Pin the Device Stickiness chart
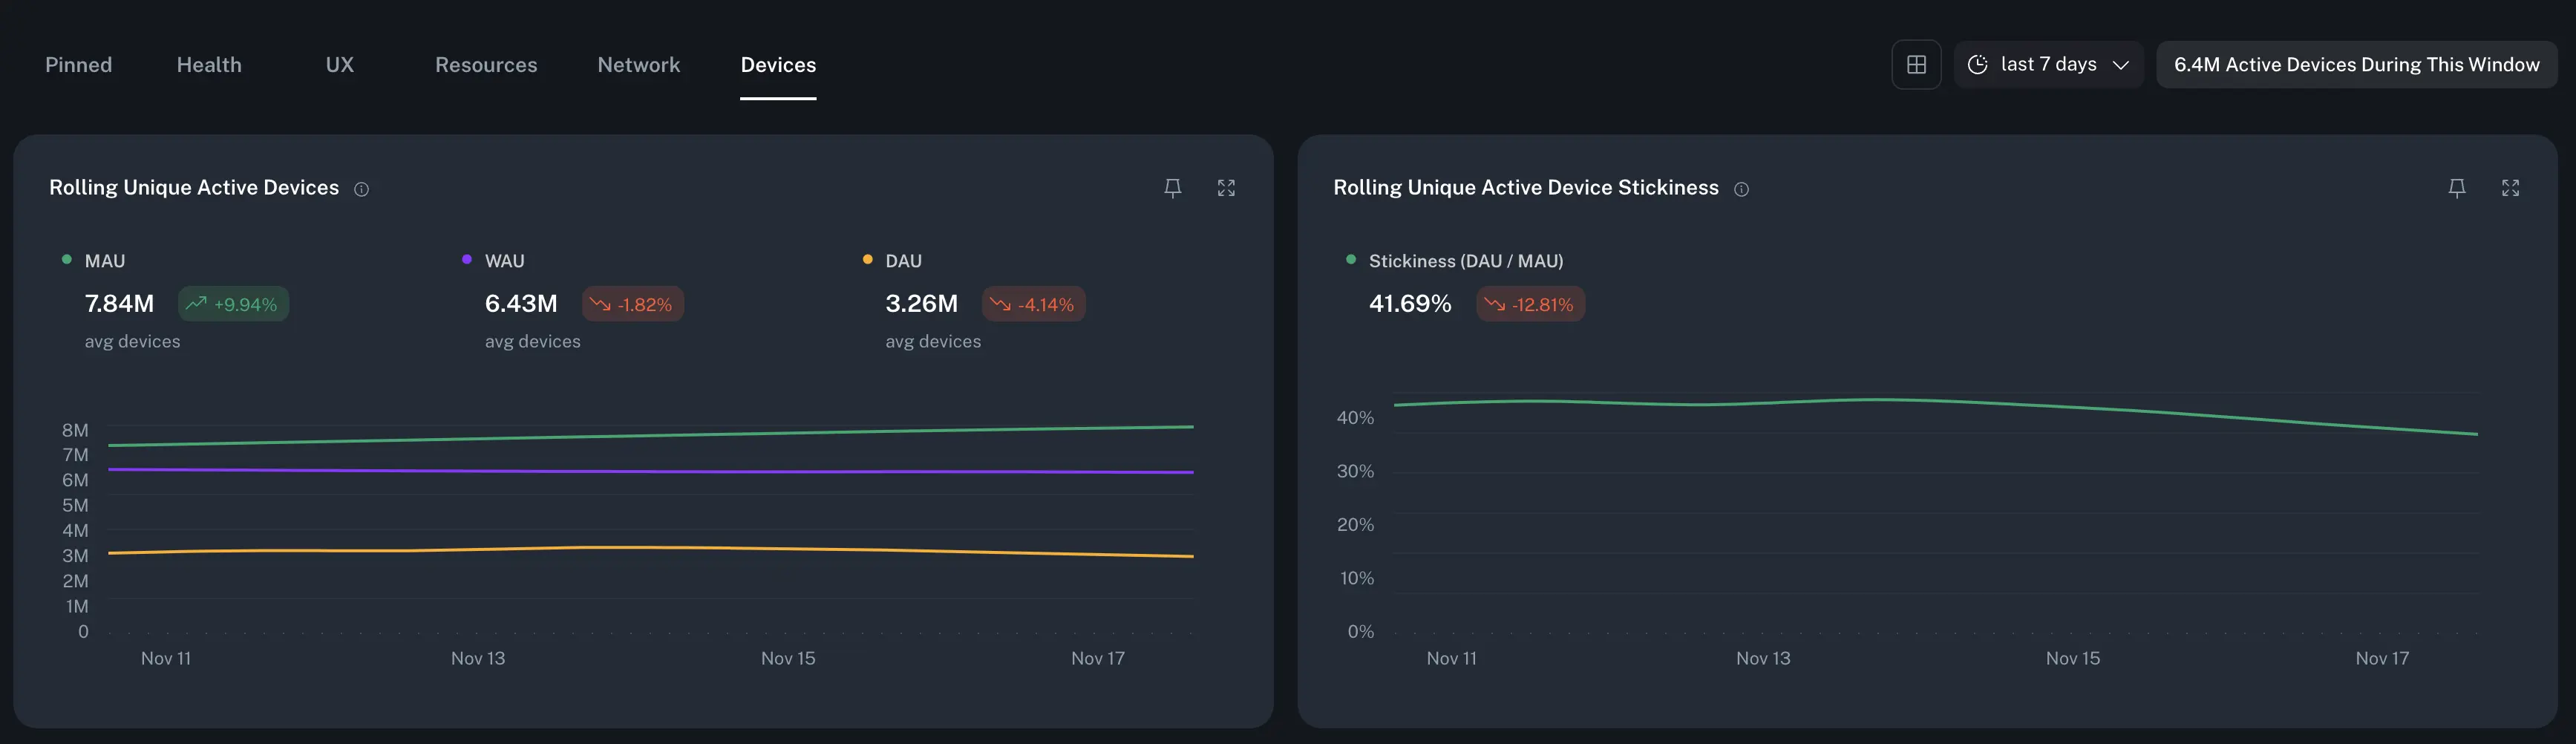The image size is (2576, 744). coord(2457,188)
